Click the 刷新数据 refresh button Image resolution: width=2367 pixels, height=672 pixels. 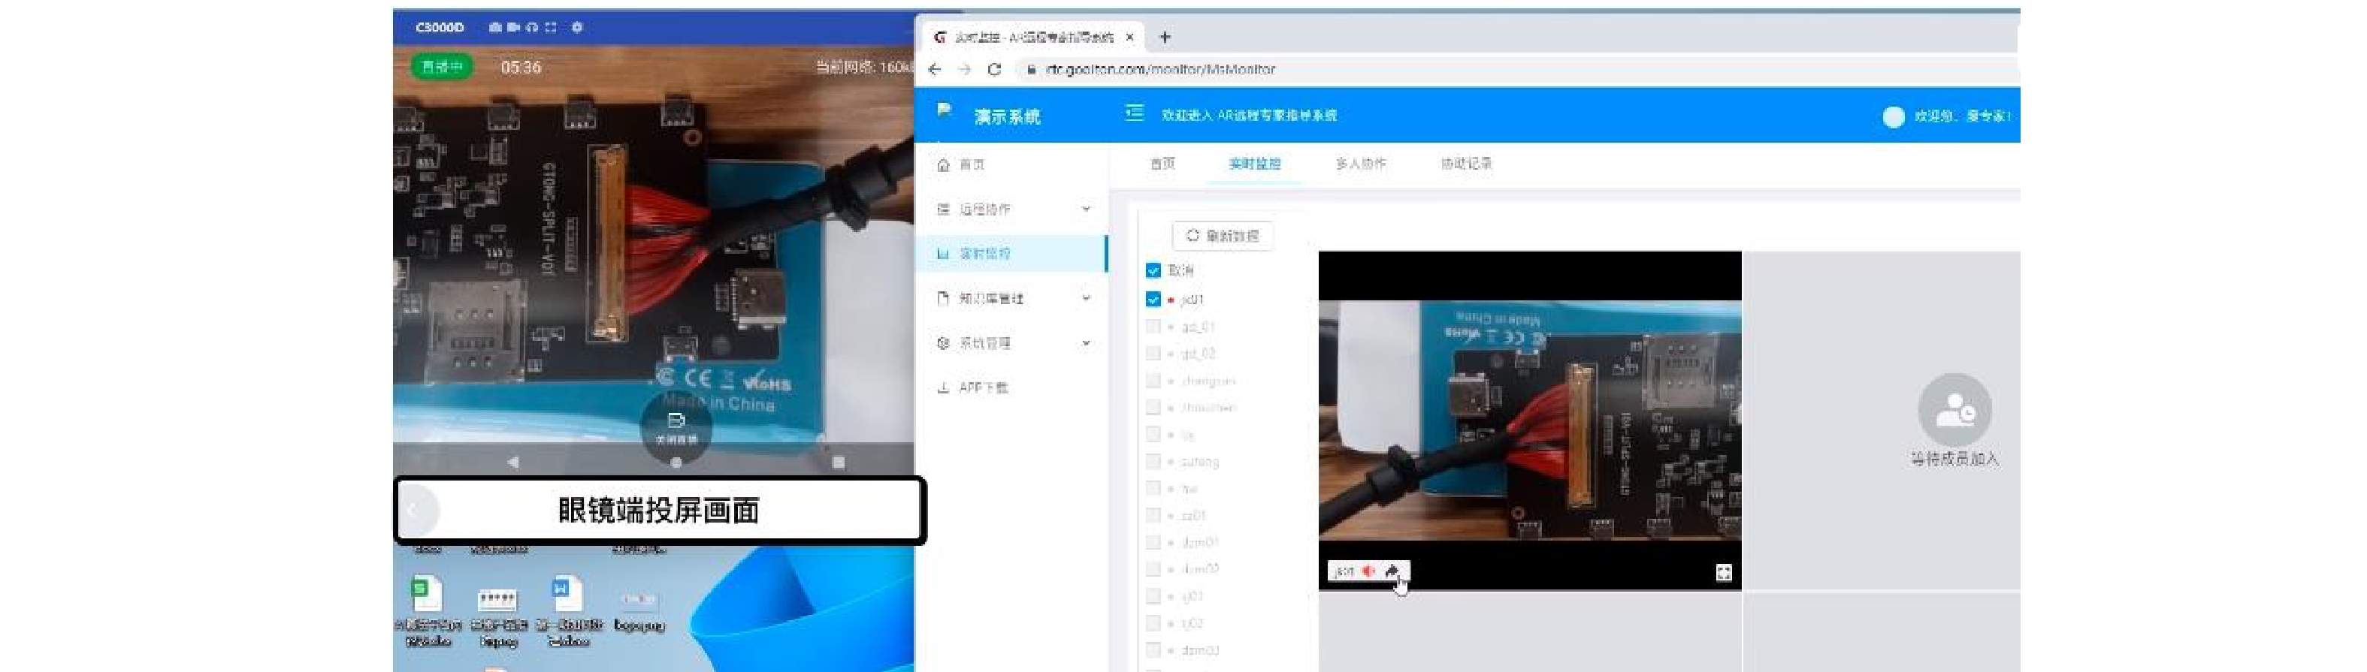[x=1222, y=236]
